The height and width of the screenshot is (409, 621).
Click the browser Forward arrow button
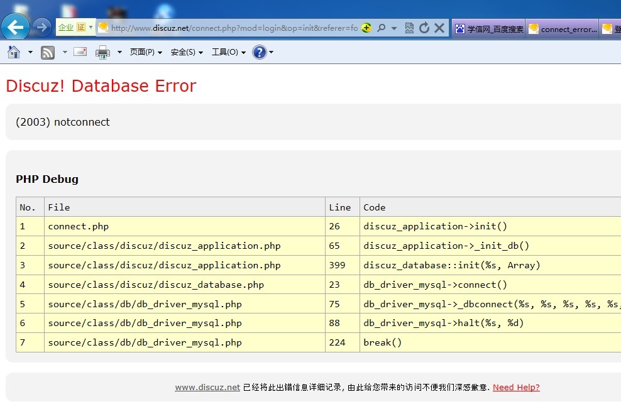[41, 27]
